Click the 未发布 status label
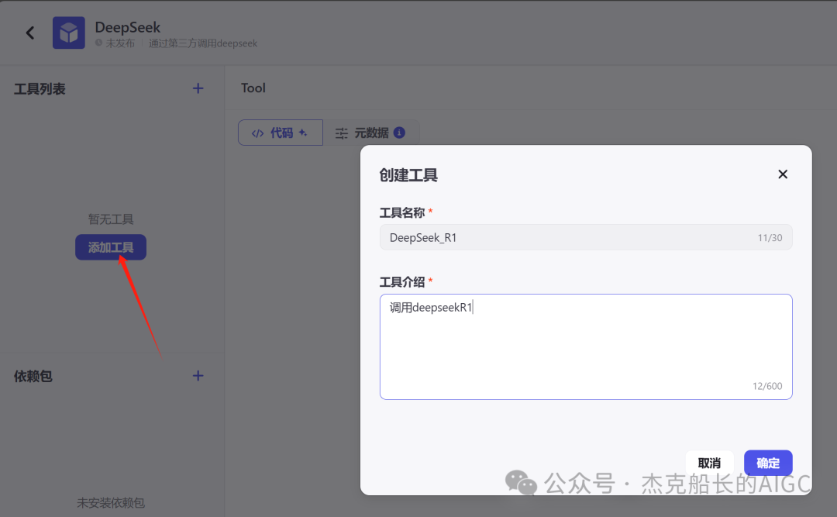The image size is (837, 517). (x=119, y=43)
